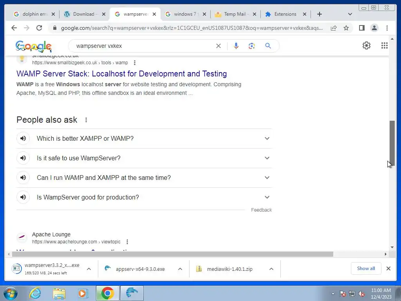Switch to the Temp Mail tab
Screen dimensions: 401x301
(x=235, y=14)
